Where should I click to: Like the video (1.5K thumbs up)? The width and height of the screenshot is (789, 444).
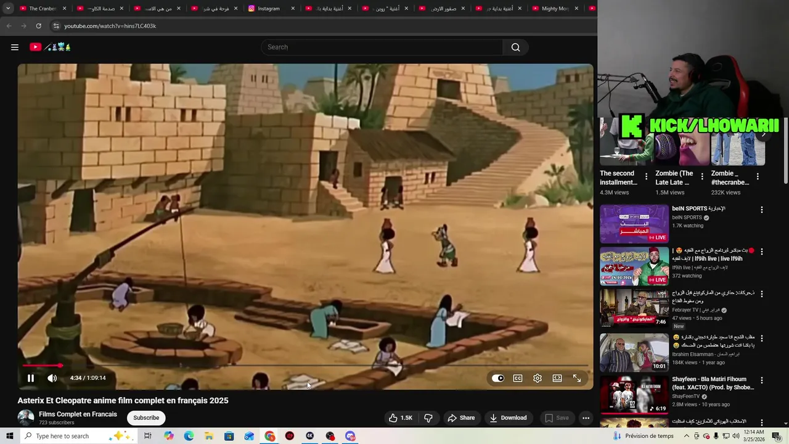(400, 417)
